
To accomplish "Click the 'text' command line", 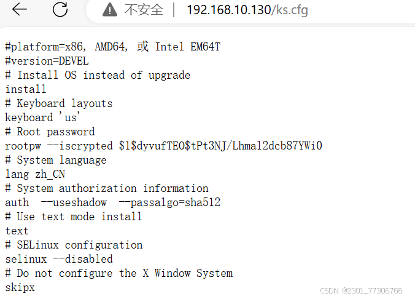I will 17,231.
